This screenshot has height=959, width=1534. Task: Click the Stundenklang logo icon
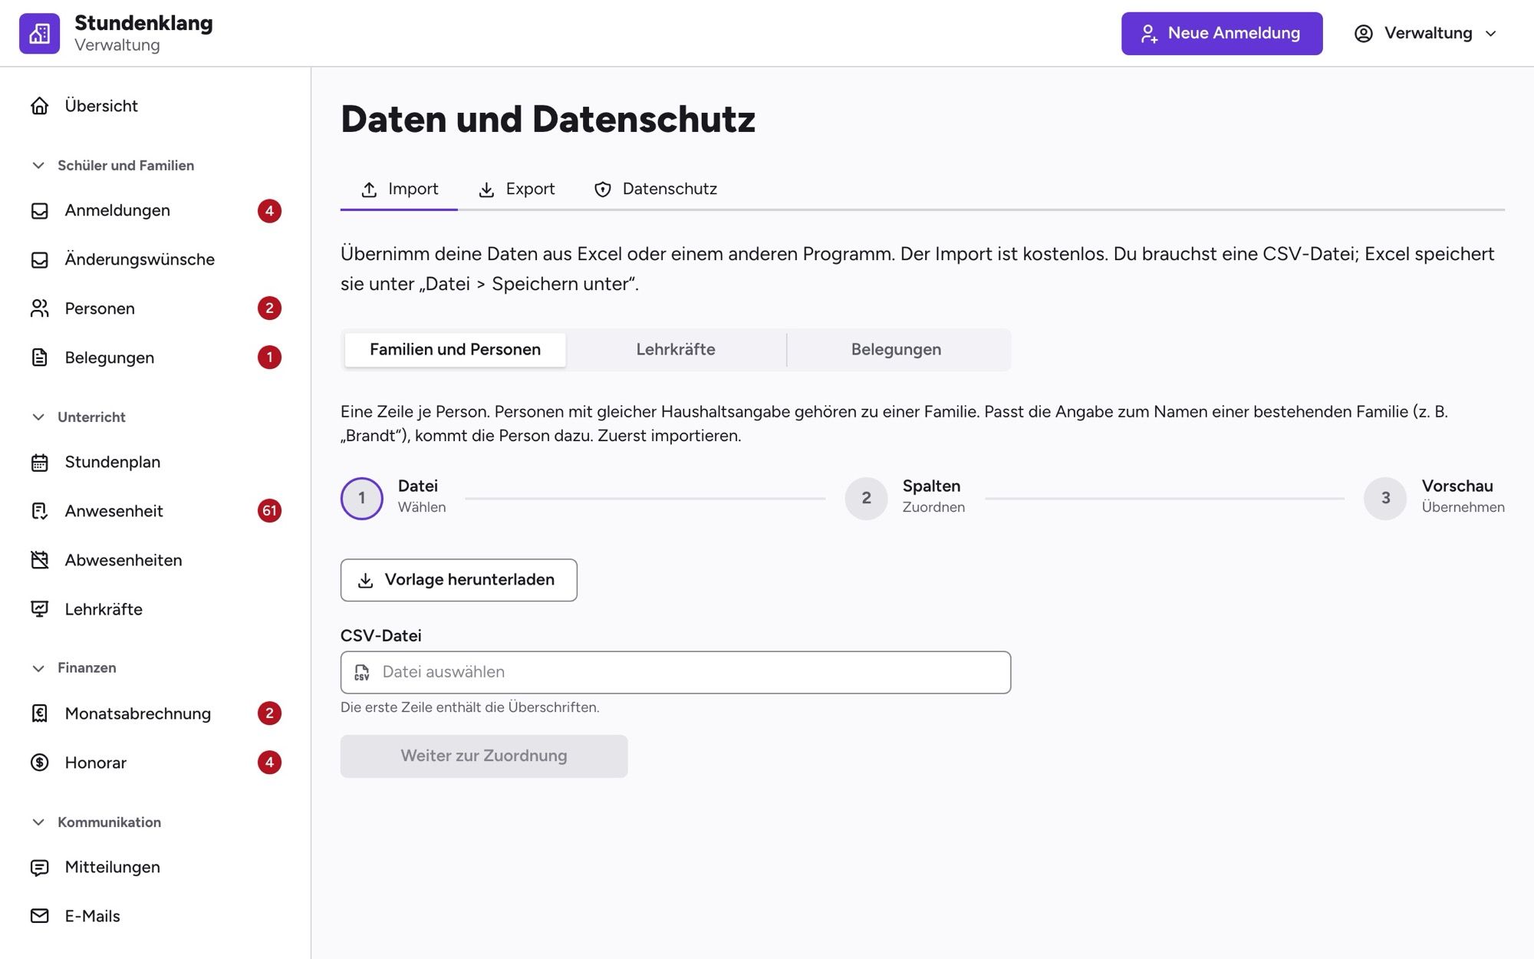click(x=39, y=33)
